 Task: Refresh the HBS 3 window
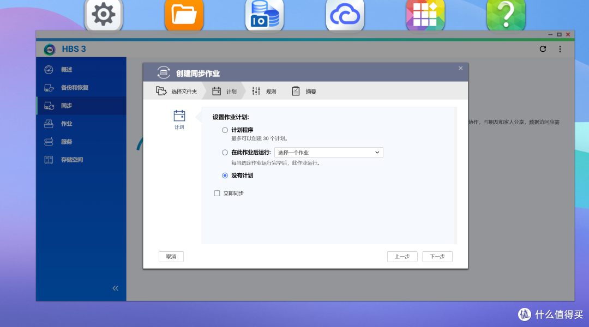(543, 49)
